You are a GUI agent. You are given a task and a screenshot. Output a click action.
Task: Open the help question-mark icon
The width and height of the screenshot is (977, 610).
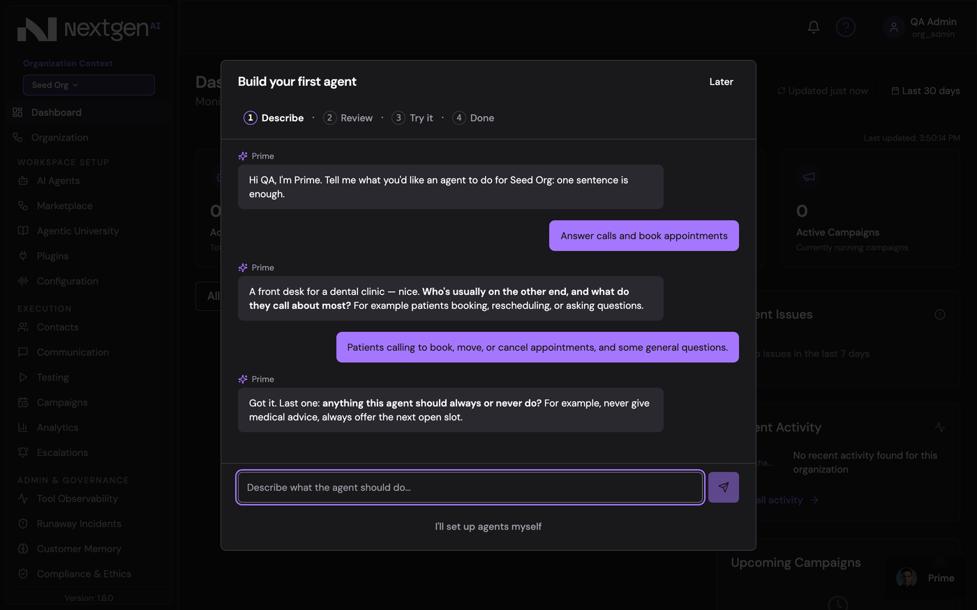[x=846, y=27]
